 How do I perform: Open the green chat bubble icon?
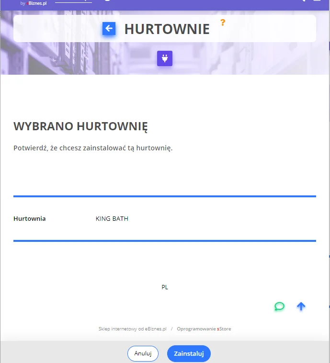click(279, 306)
